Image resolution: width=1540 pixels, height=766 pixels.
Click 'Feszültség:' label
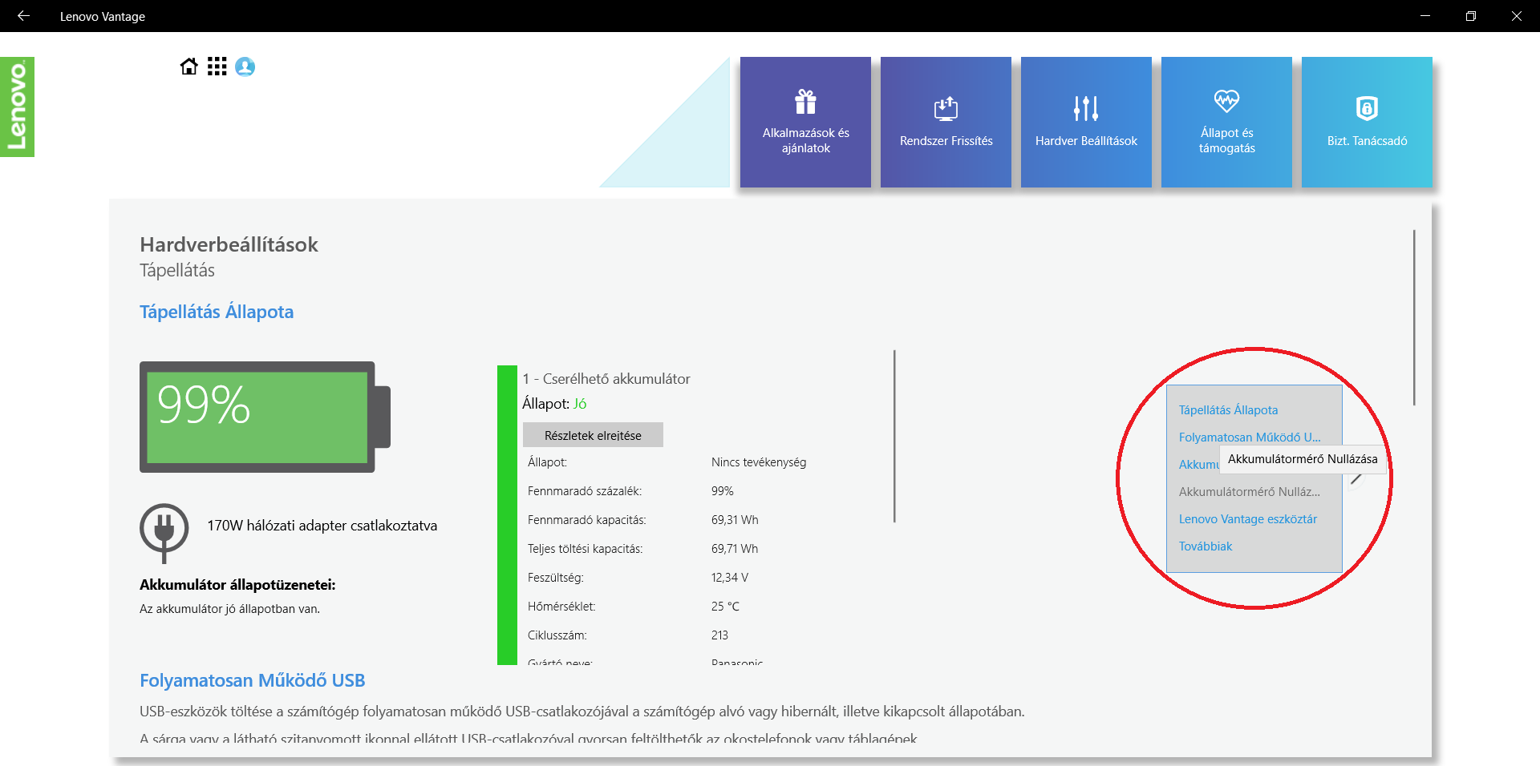(x=555, y=578)
